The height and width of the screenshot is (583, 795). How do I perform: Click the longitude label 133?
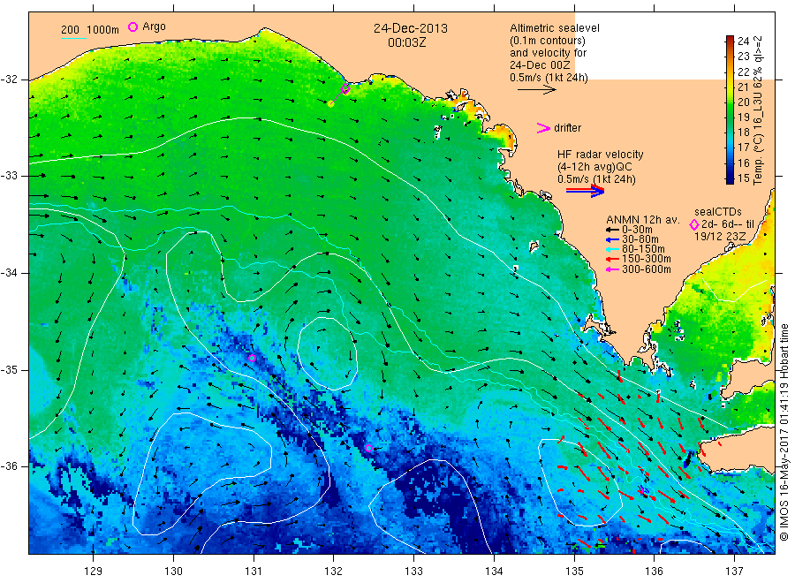click(413, 572)
